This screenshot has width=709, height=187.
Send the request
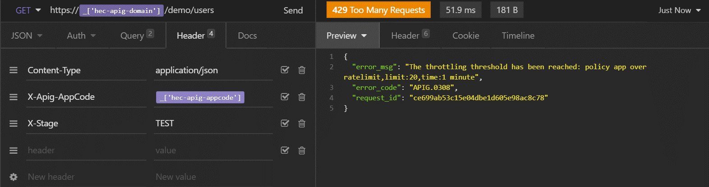click(293, 10)
